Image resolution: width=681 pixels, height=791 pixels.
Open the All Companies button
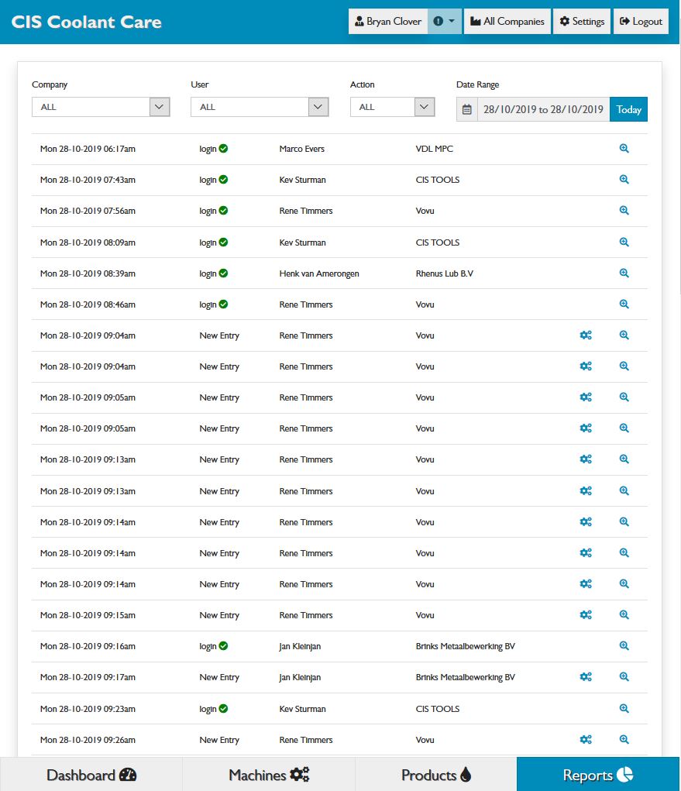point(507,22)
